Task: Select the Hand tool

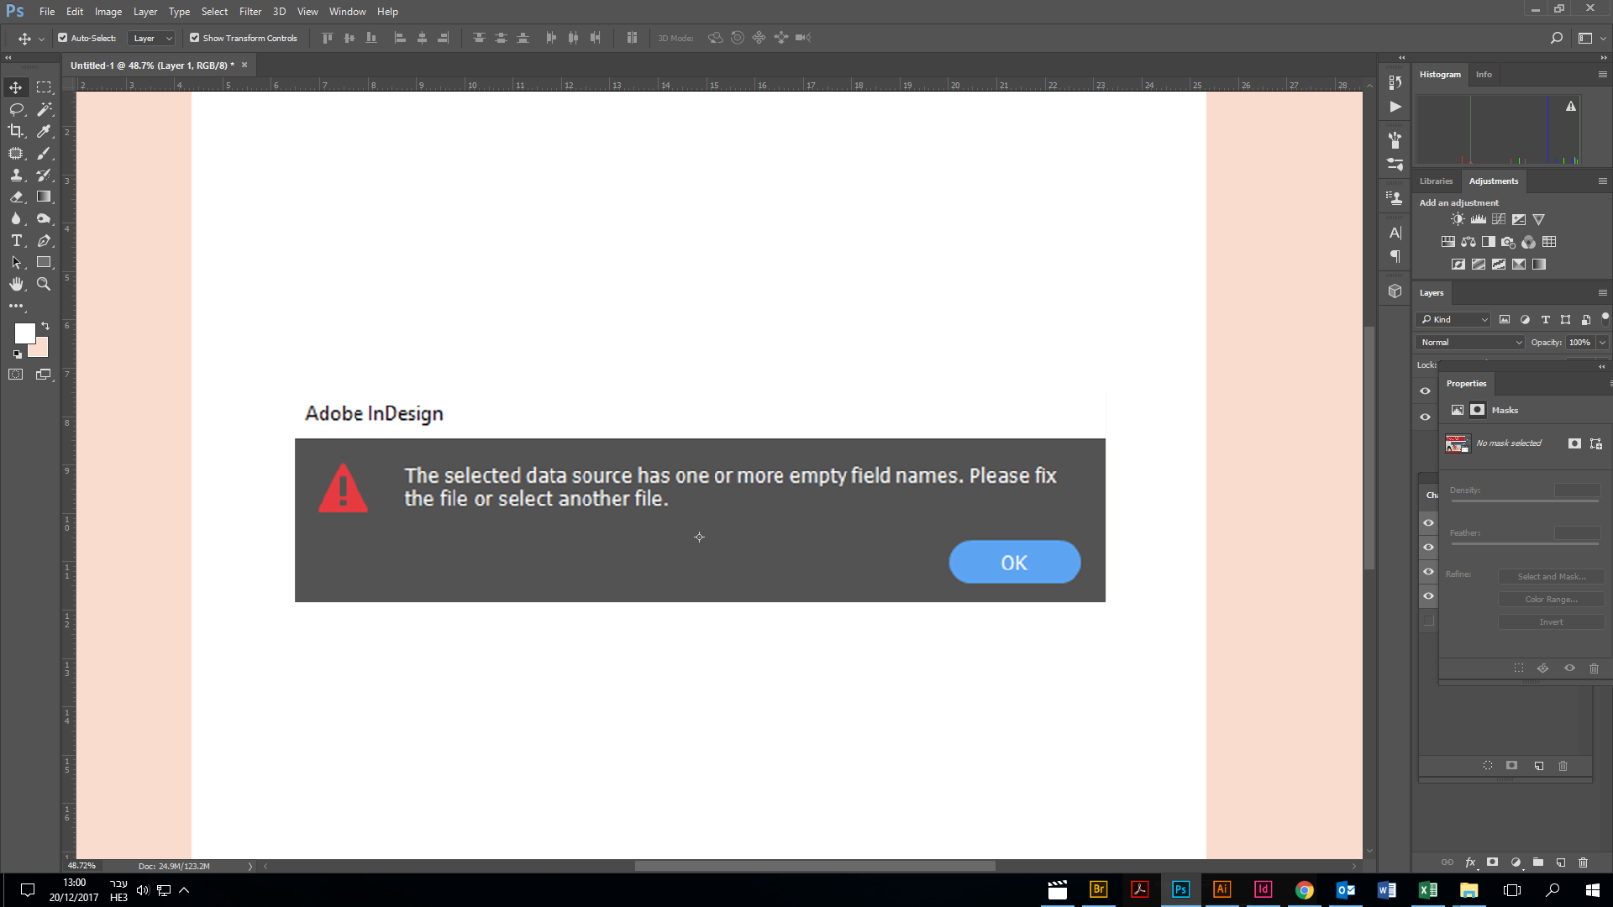Action: point(16,284)
